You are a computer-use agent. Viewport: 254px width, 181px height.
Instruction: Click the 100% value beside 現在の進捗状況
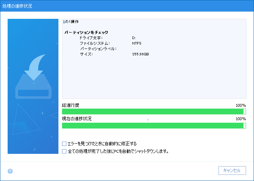[241, 119]
